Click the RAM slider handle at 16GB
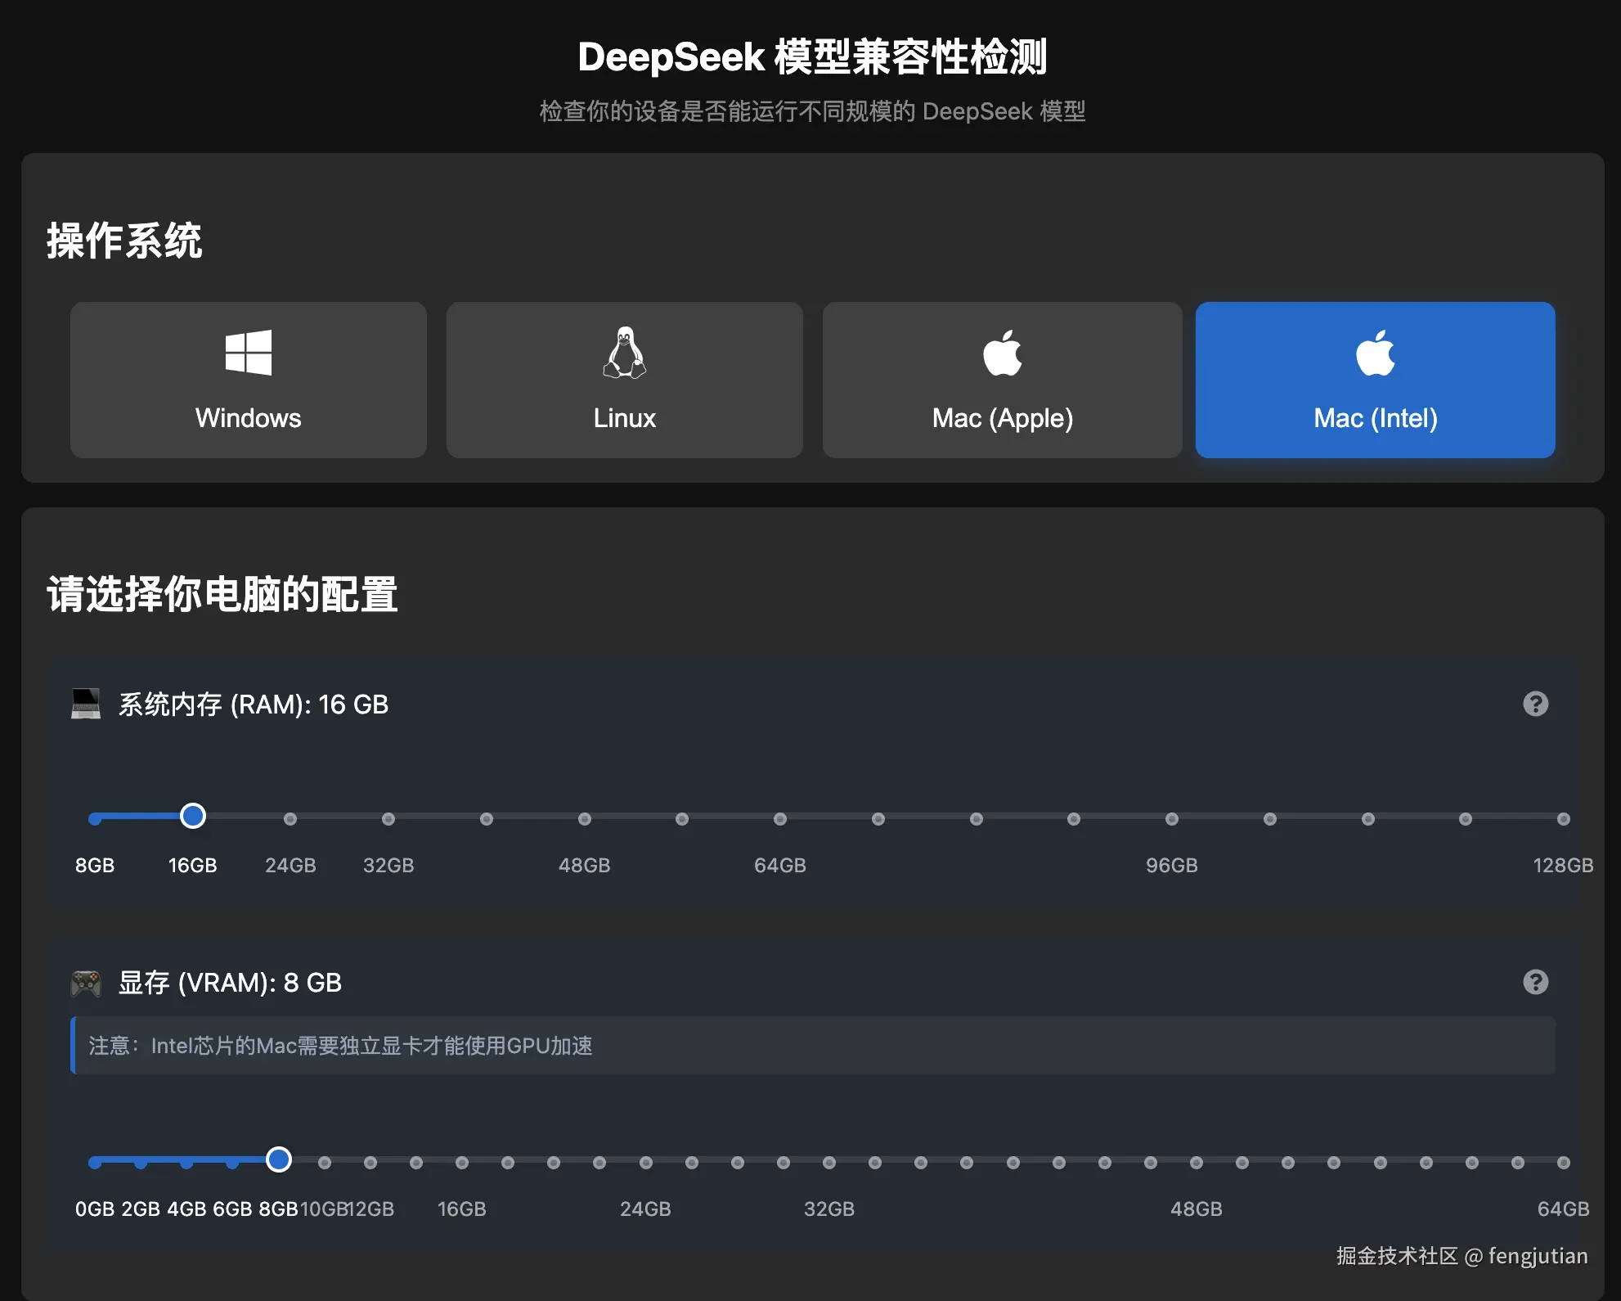This screenshot has width=1621, height=1301. [193, 816]
